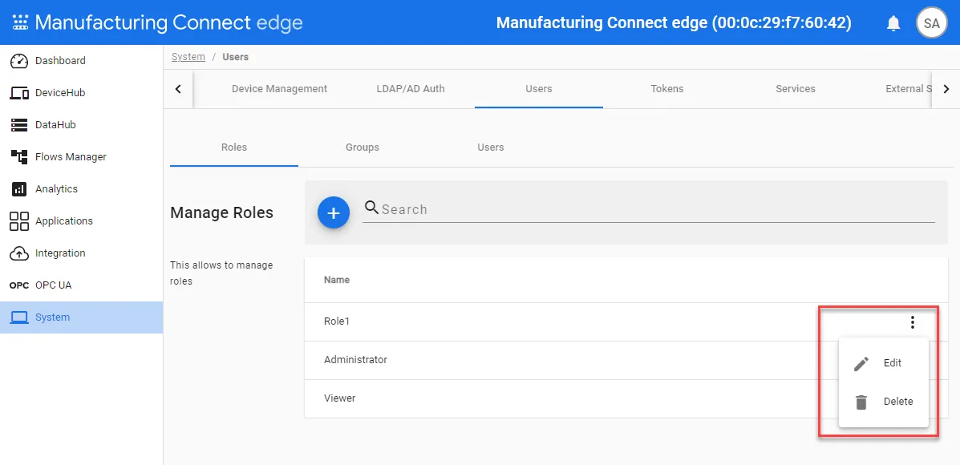The height and width of the screenshot is (465, 960).
Task: Choose Delete from the role menu
Action: point(884,402)
